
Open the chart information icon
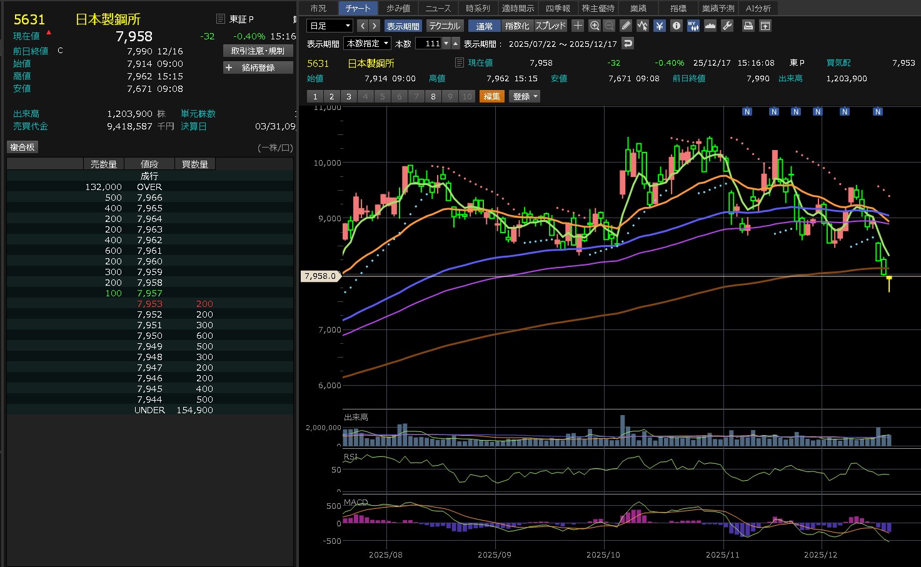coord(677,26)
